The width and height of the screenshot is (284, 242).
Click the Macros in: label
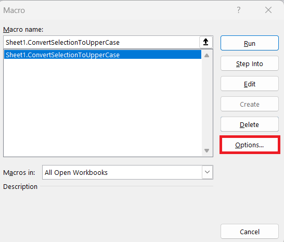pyautogui.click(x=19, y=172)
